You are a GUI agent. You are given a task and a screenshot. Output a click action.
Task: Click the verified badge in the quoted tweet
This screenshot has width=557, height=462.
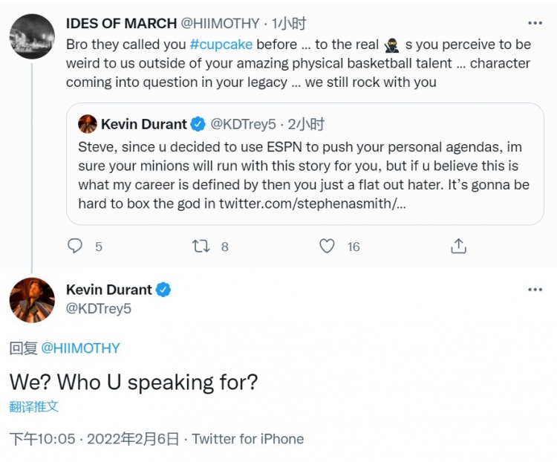coord(198,124)
